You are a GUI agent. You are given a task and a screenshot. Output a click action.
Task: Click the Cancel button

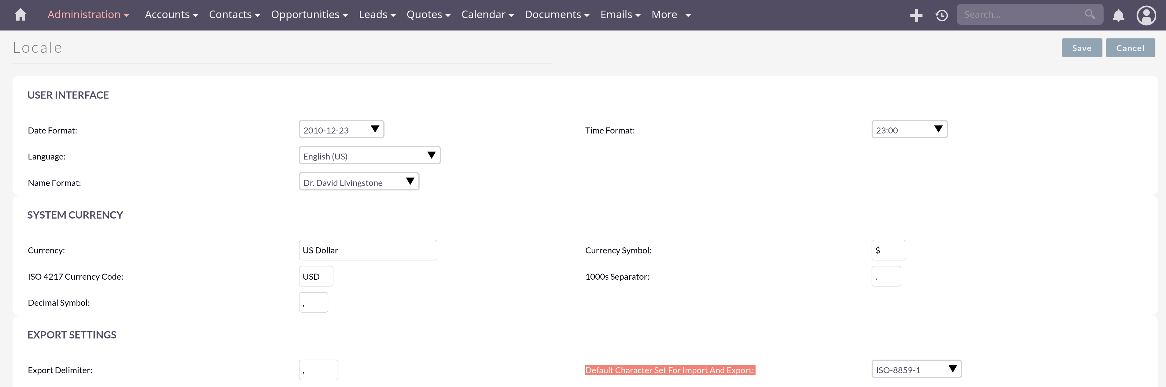tap(1130, 48)
